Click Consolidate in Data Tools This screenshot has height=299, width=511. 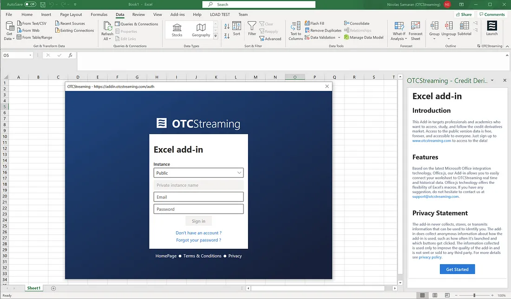(x=357, y=24)
